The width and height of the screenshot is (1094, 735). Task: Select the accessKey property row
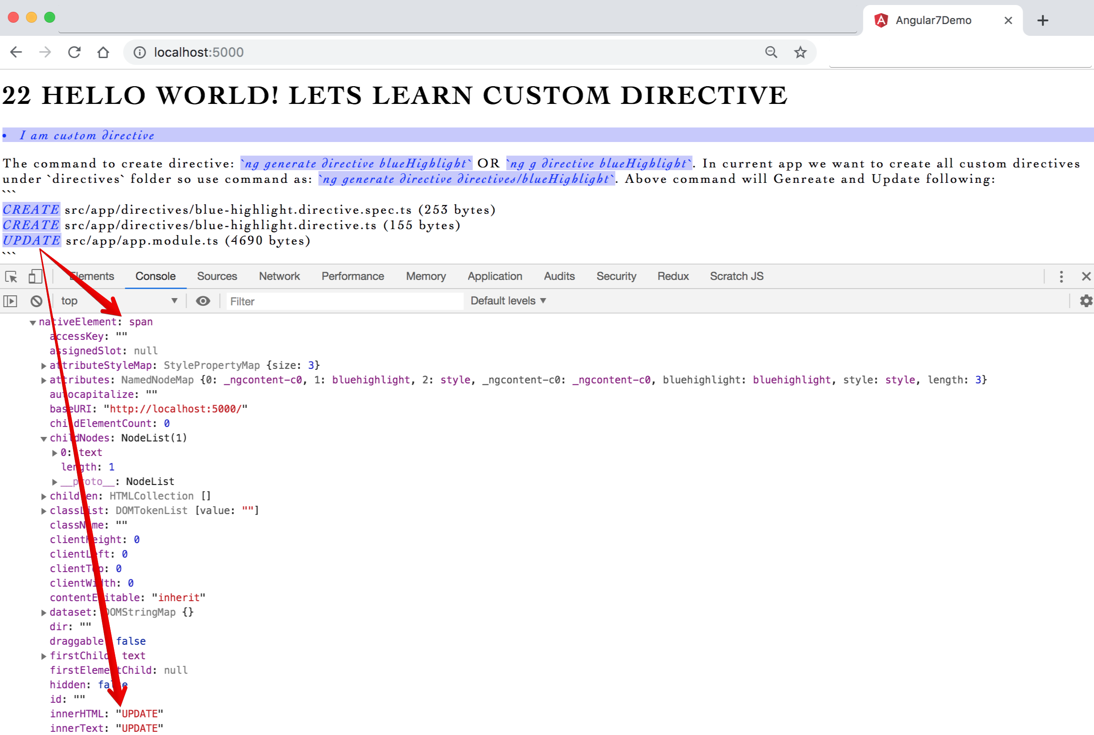coord(89,337)
